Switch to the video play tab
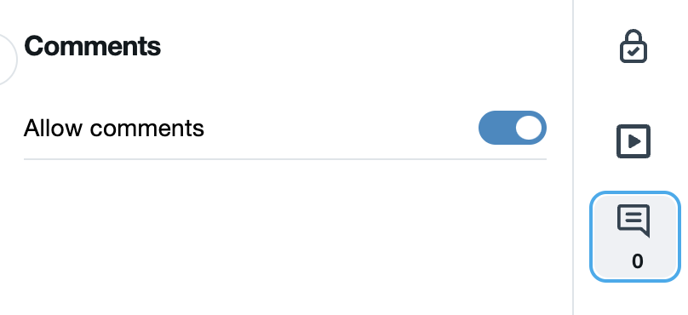Viewport: 688px width, 315px height. [634, 141]
